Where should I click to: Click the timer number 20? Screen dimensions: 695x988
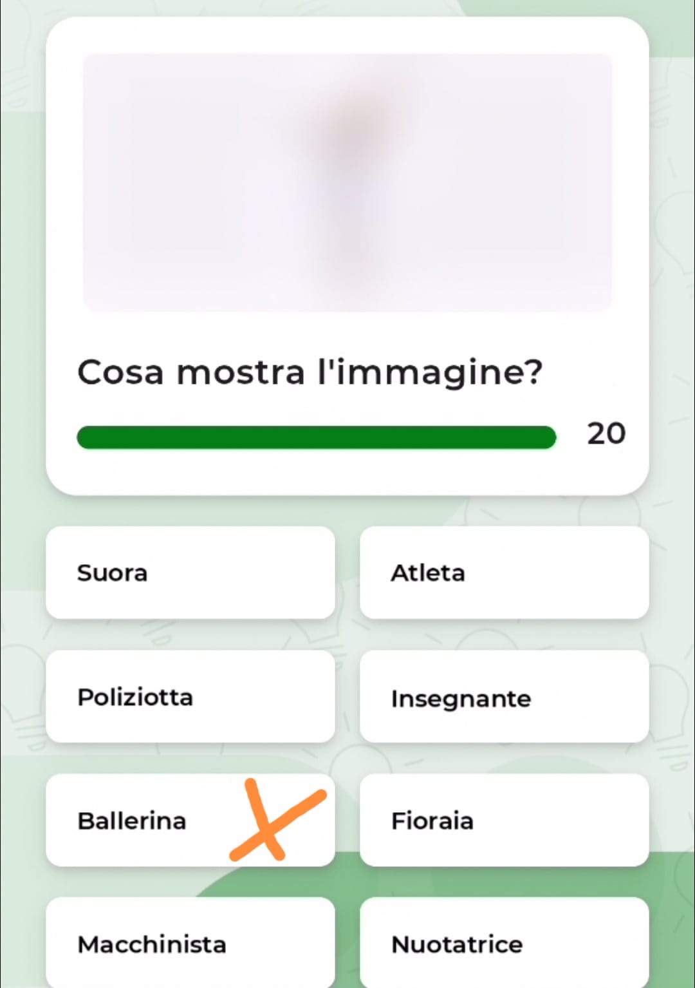(x=606, y=433)
